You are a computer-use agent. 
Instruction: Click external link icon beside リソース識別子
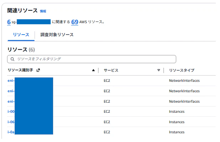pyautogui.click(x=38, y=70)
